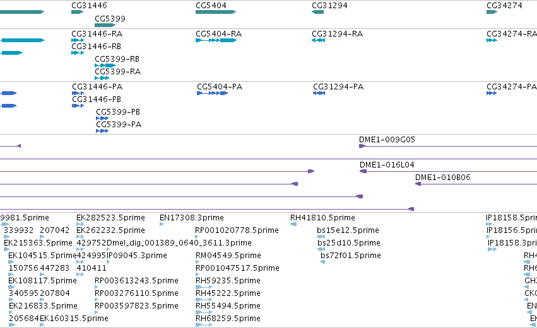Select the 339932 feature label
Viewport: 537px width, 328px height.
tap(18, 230)
